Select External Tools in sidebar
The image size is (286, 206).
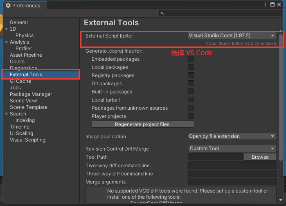tap(41, 75)
